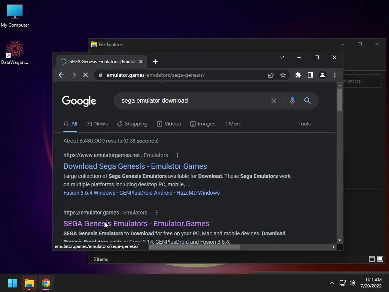Switch to the Images results tab

click(x=203, y=124)
